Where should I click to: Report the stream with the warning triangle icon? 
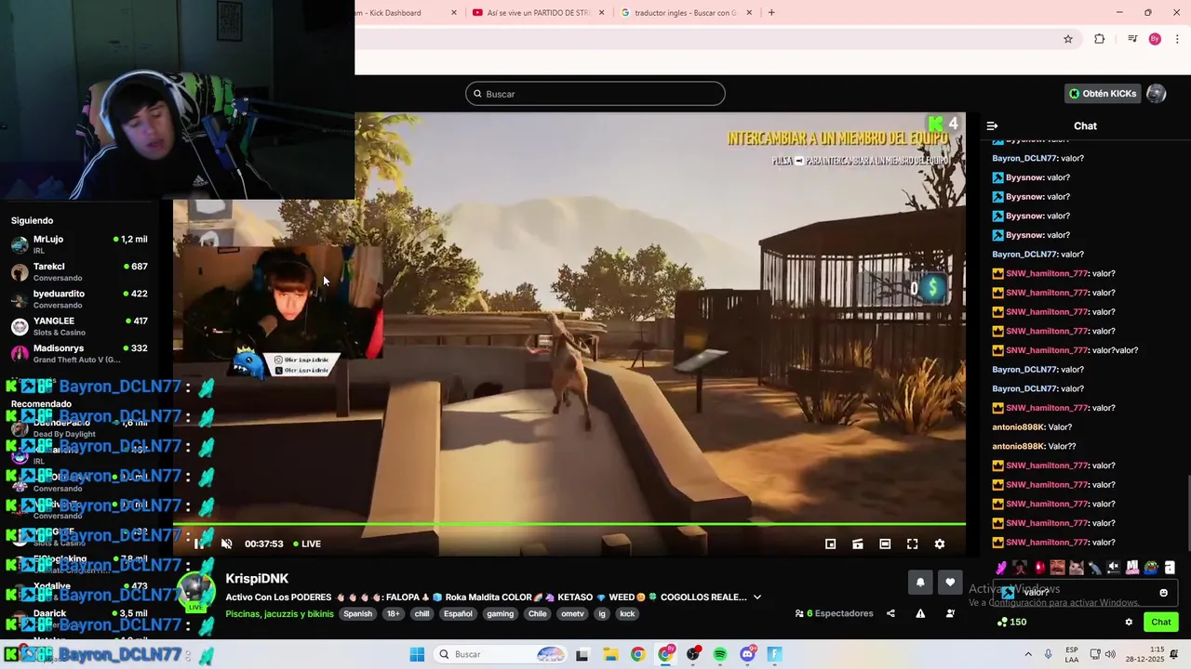tap(920, 613)
